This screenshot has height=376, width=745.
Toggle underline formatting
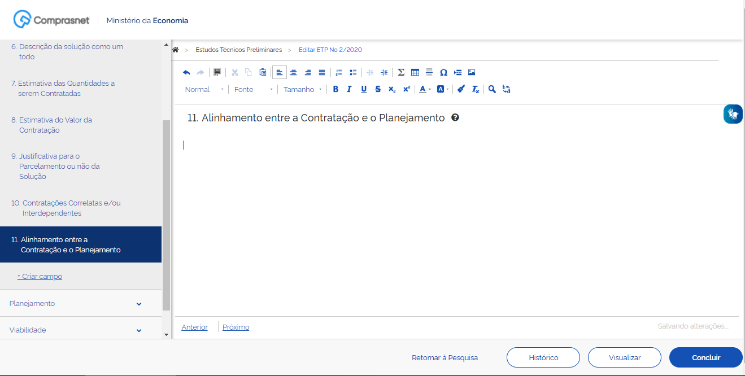tap(364, 89)
